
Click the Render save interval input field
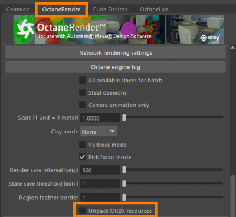100,170
